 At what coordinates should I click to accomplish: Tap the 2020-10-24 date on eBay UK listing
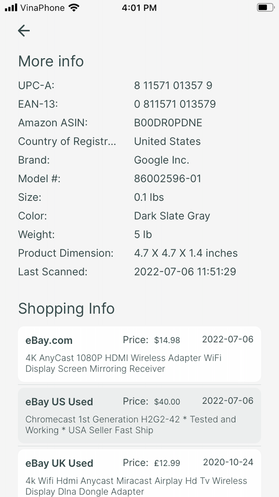pyautogui.click(x=227, y=462)
